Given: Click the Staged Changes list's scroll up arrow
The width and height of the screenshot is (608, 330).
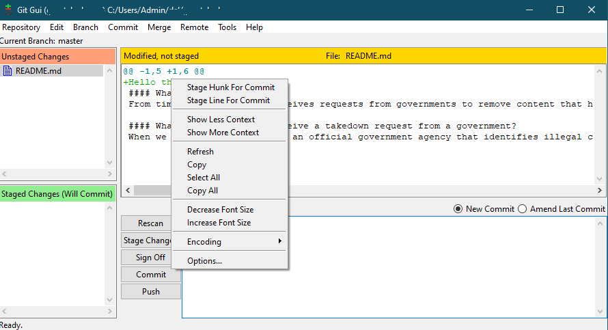Looking at the screenshot, I should point(110,208).
